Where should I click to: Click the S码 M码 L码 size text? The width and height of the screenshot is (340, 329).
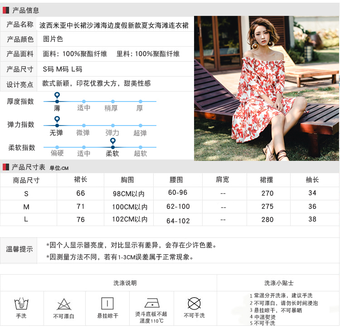(x=63, y=69)
